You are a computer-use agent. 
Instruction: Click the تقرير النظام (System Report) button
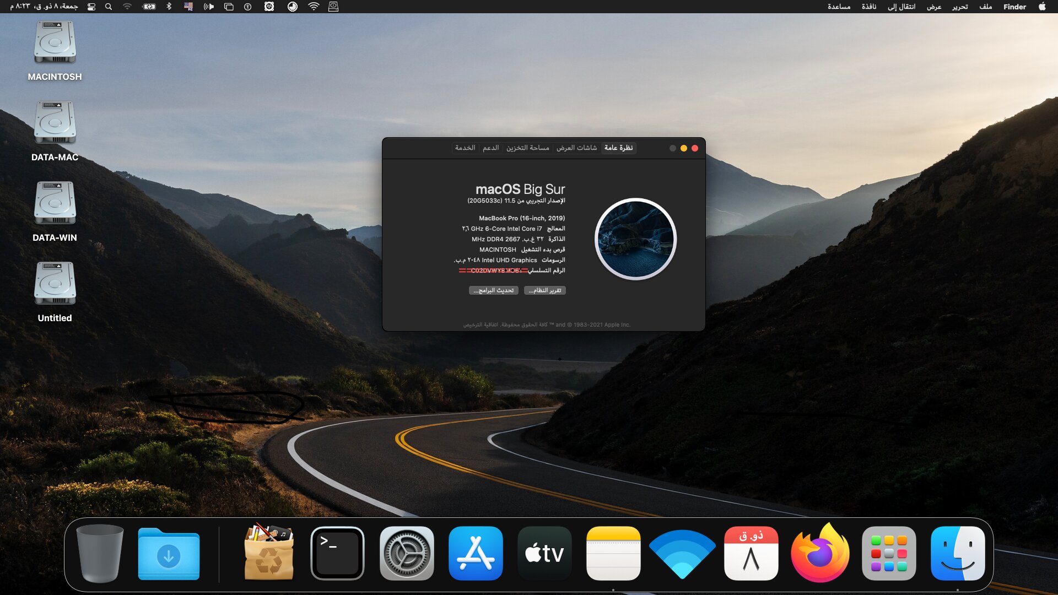pos(544,290)
